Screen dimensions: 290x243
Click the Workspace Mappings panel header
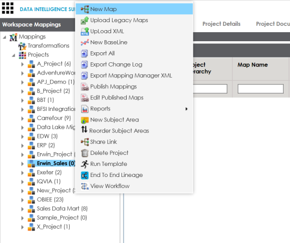pyautogui.click(x=38, y=25)
